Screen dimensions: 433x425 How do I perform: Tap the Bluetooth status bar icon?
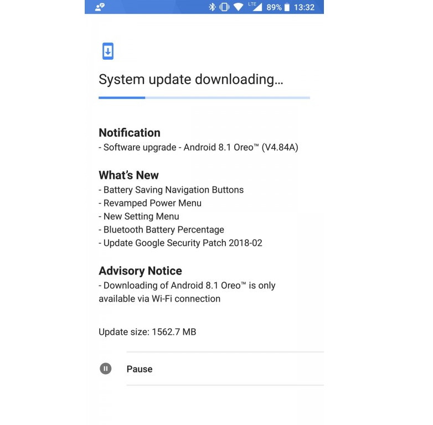click(x=212, y=7)
